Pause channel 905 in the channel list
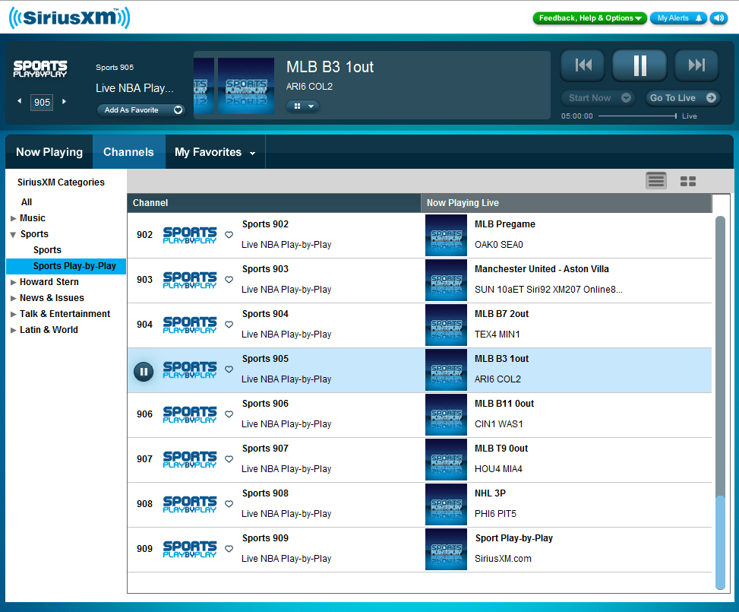 pyautogui.click(x=144, y=371)
